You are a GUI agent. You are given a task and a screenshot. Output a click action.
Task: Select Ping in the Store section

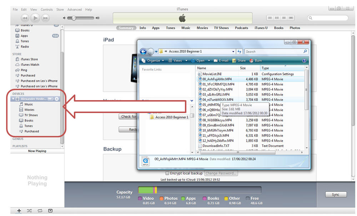coord(24,70)
